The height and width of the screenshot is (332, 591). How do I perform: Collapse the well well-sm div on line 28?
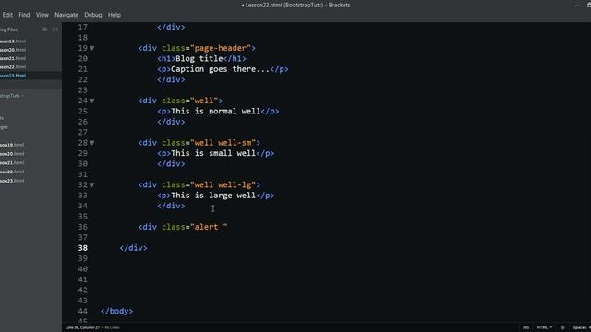[x=92, y=143]
